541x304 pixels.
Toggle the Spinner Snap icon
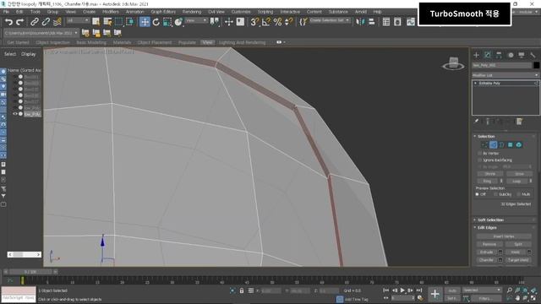[289, 22]
